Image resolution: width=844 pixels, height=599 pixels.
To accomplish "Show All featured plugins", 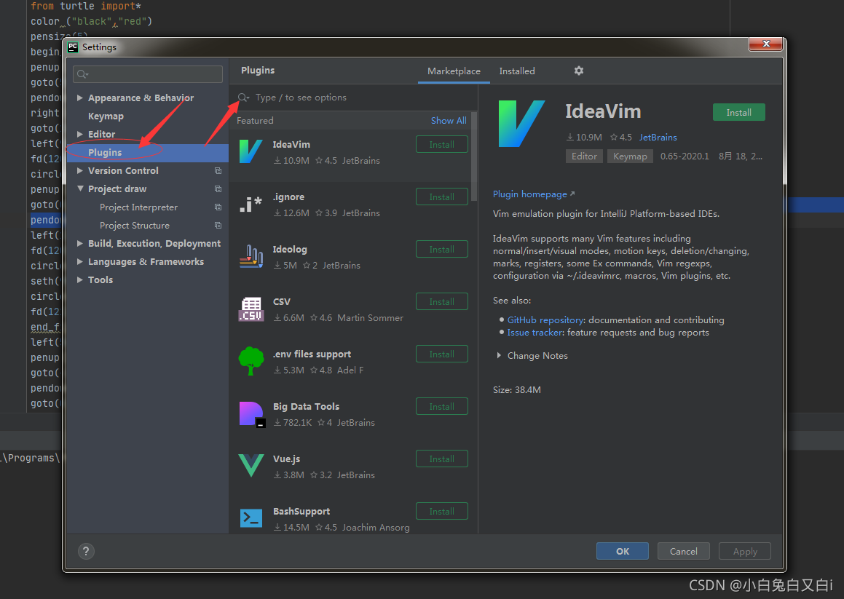I will (x=449, y=121).
